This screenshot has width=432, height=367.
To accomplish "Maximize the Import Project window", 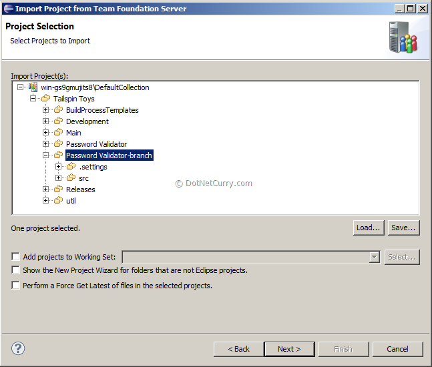I will pos(411,9).
